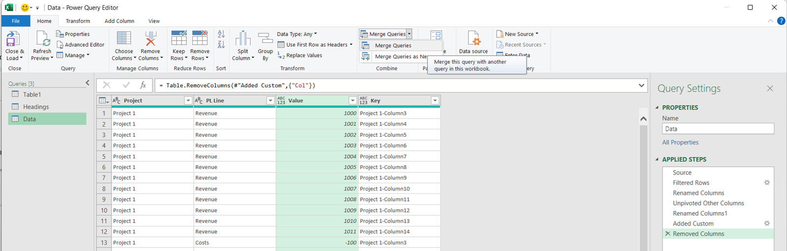The image size is (787, 251).
Task: Click the Remove Columns icon
Action: (151, 39)
